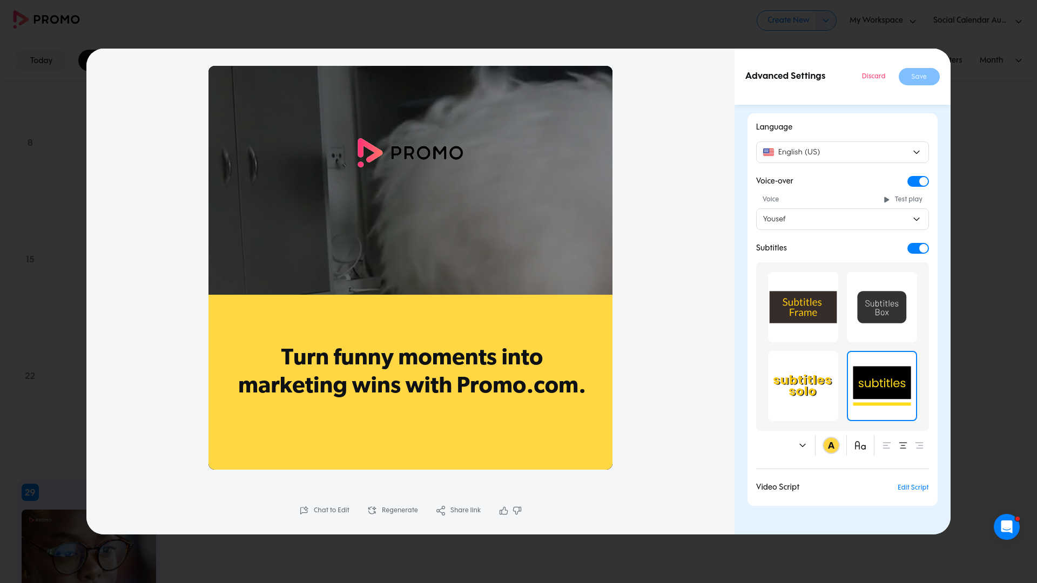Viewport: 1037px width, 583px height.
Task: Click the video preview image
Action: [410, 268]
